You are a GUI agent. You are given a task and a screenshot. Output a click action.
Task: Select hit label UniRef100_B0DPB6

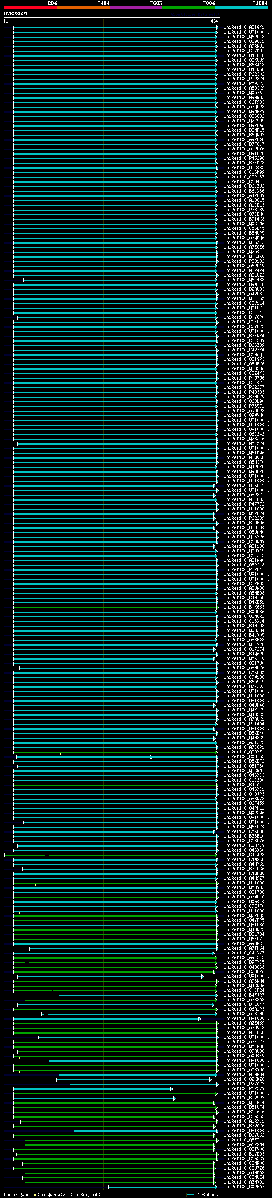click(244, 612)
